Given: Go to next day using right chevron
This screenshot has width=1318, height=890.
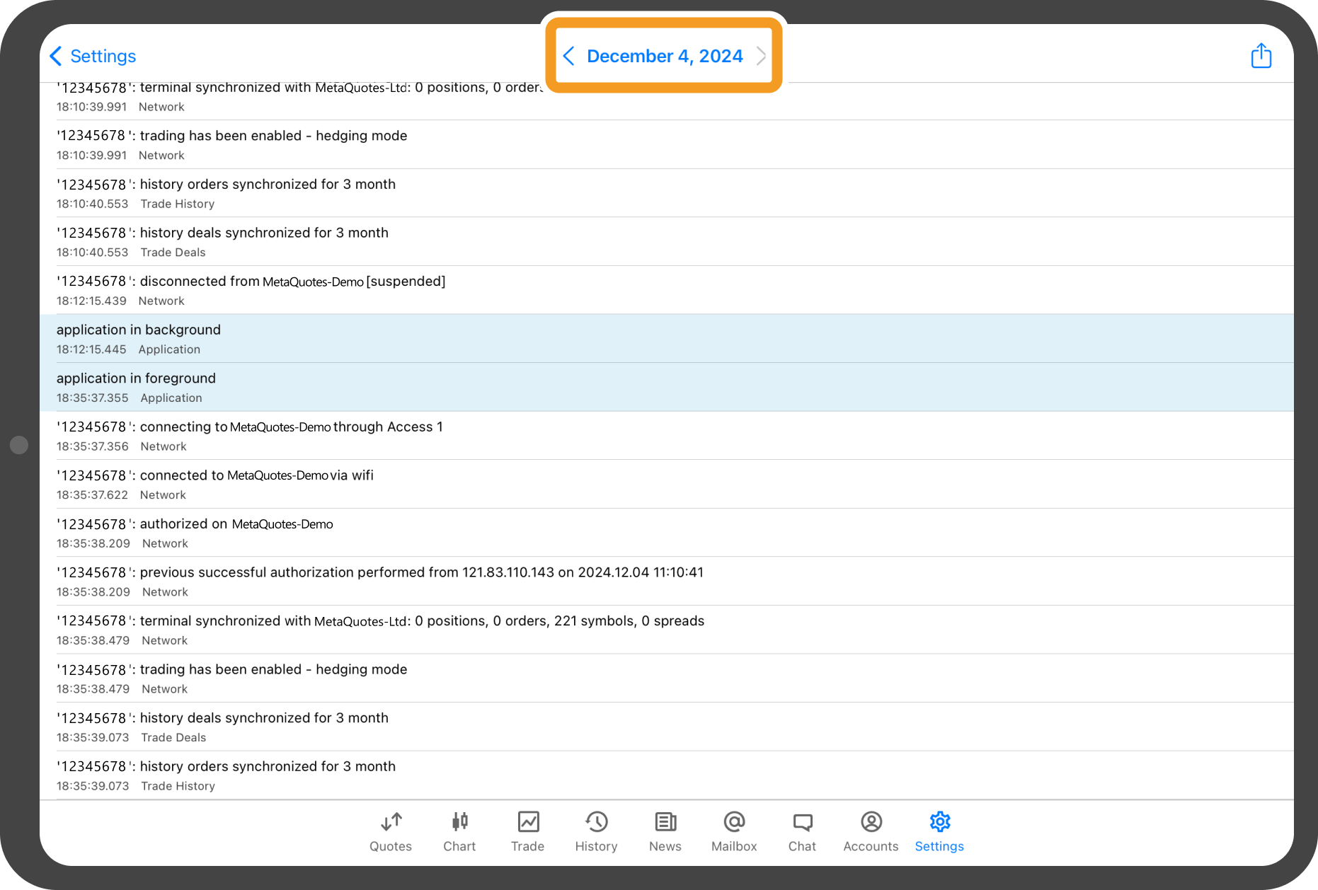Looking at the screenshot, I should (x=761, y=56).
